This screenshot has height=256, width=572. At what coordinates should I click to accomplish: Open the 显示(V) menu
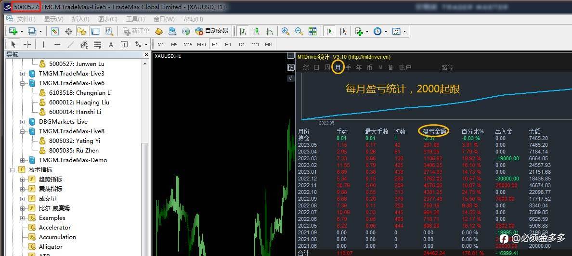pyautogui.click(x=53, y=19)
